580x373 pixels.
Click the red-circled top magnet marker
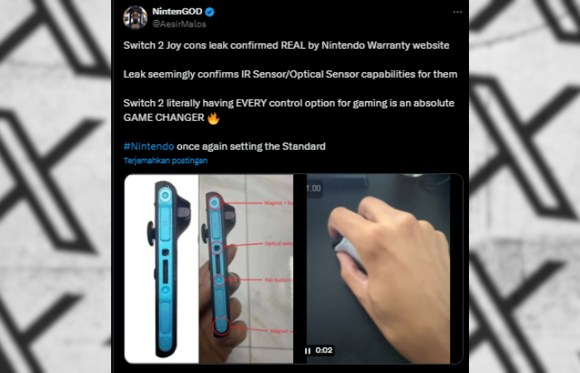pos(215,203)
